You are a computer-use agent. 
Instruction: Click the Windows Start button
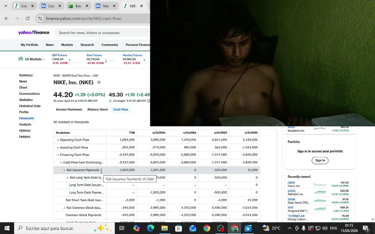pos(7,228)
